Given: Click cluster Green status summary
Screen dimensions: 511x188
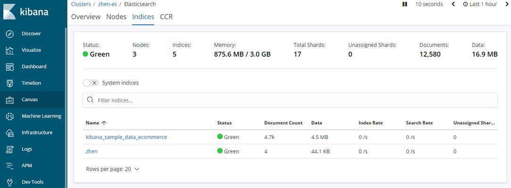Looking at the screenshot, I should click(x=96, y=54).
